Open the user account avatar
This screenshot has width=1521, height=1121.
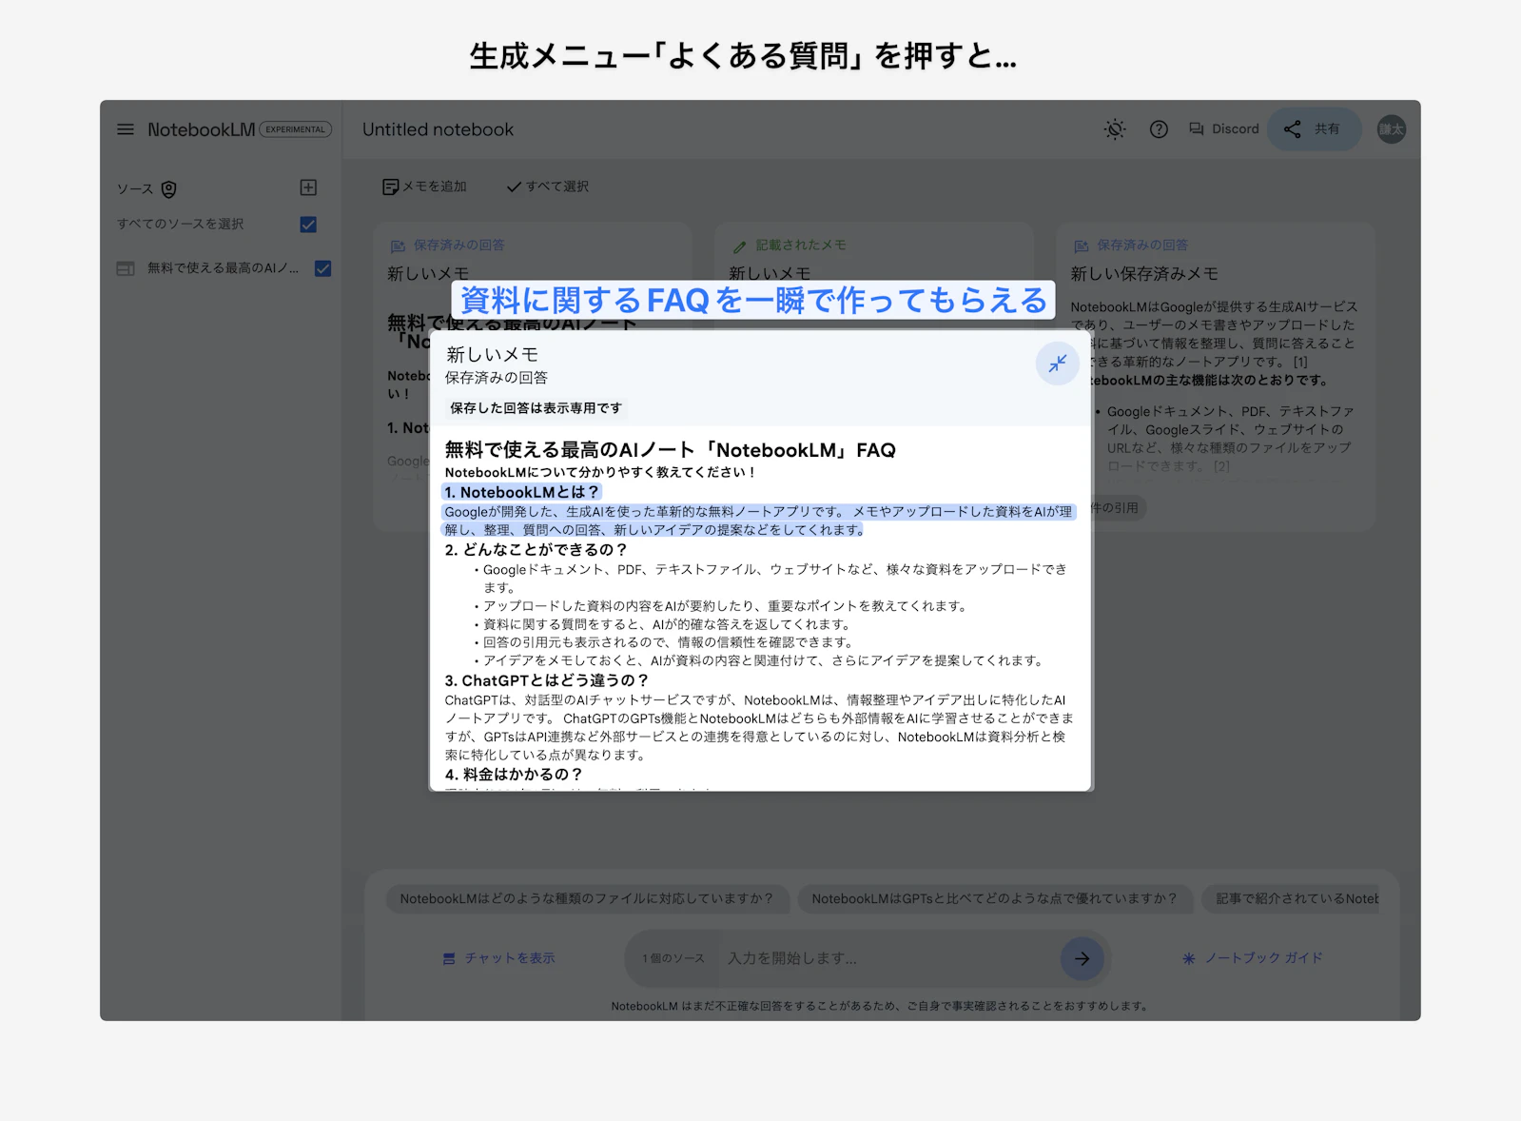pyautogui.click(x=1392, y=129)
